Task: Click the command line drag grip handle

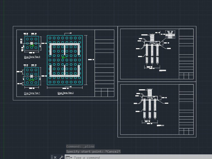Action: [x=52, y=157]
